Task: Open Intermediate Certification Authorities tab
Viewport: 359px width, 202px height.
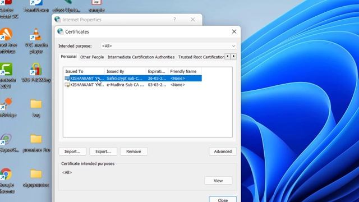Action: click(x=141, y=57)
